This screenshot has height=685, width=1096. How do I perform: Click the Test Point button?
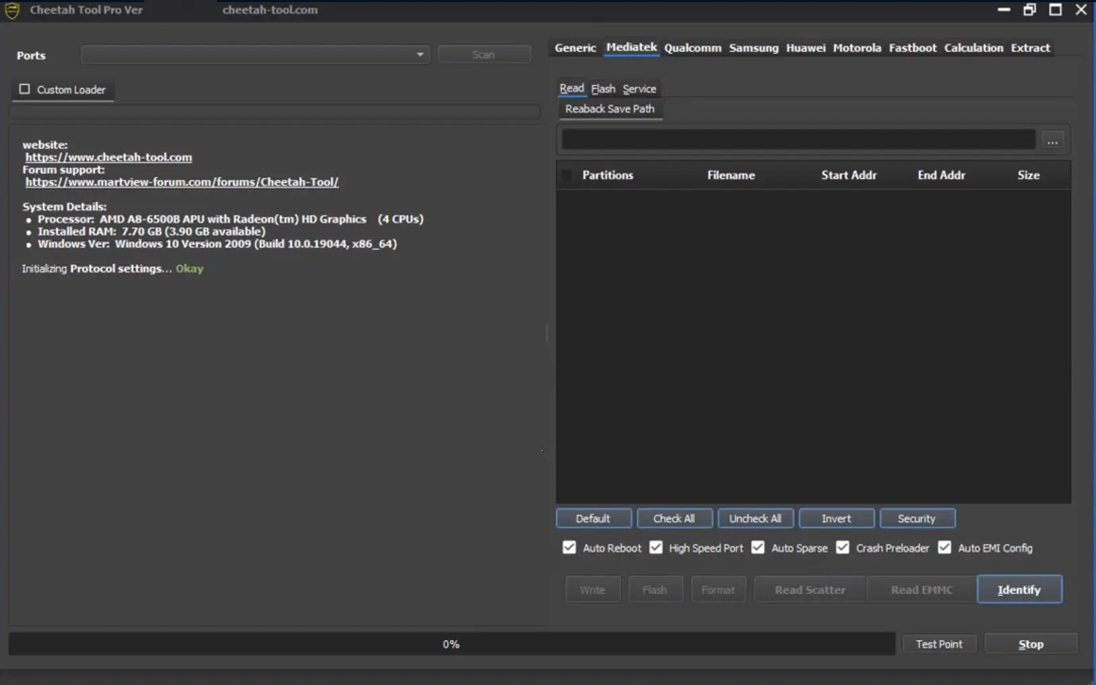[939, 644]
